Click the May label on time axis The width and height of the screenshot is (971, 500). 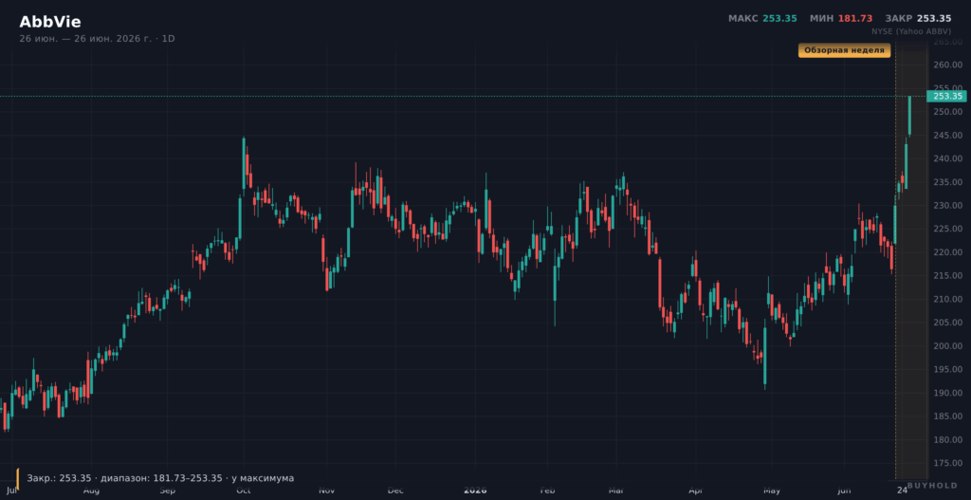pos(772,491)
